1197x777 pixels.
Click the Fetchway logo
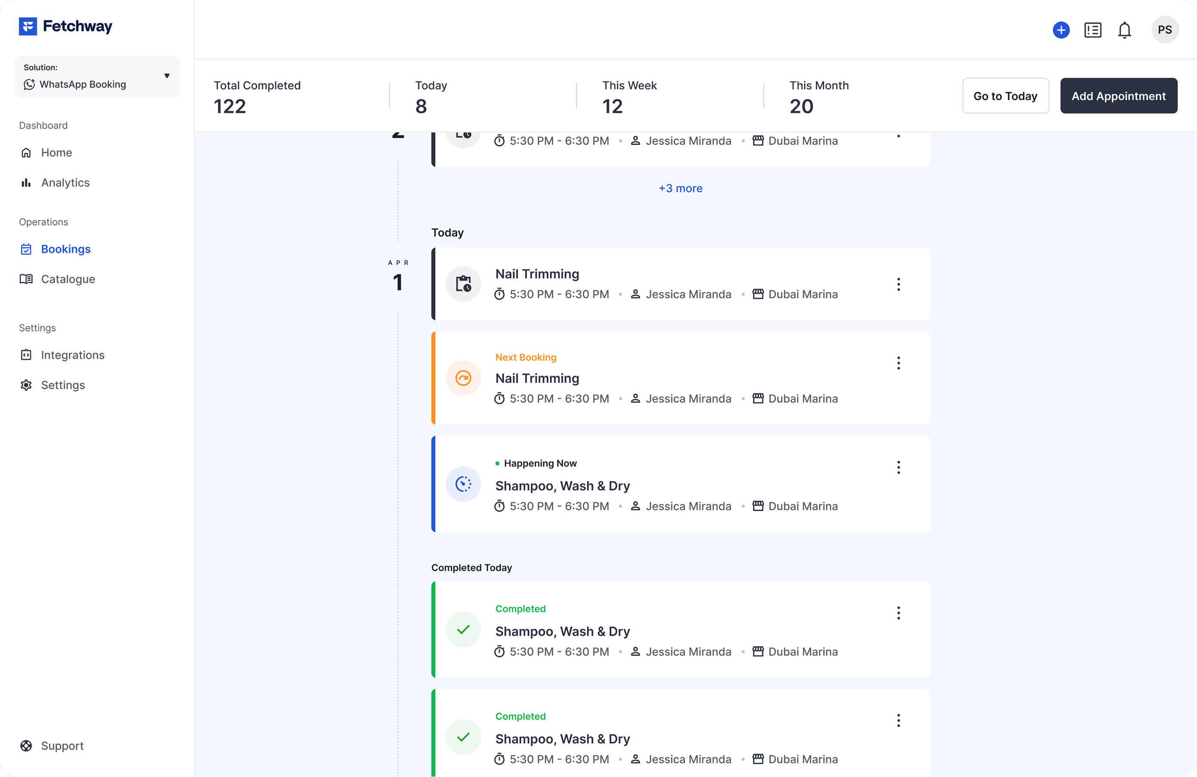(x=65, y=26)
